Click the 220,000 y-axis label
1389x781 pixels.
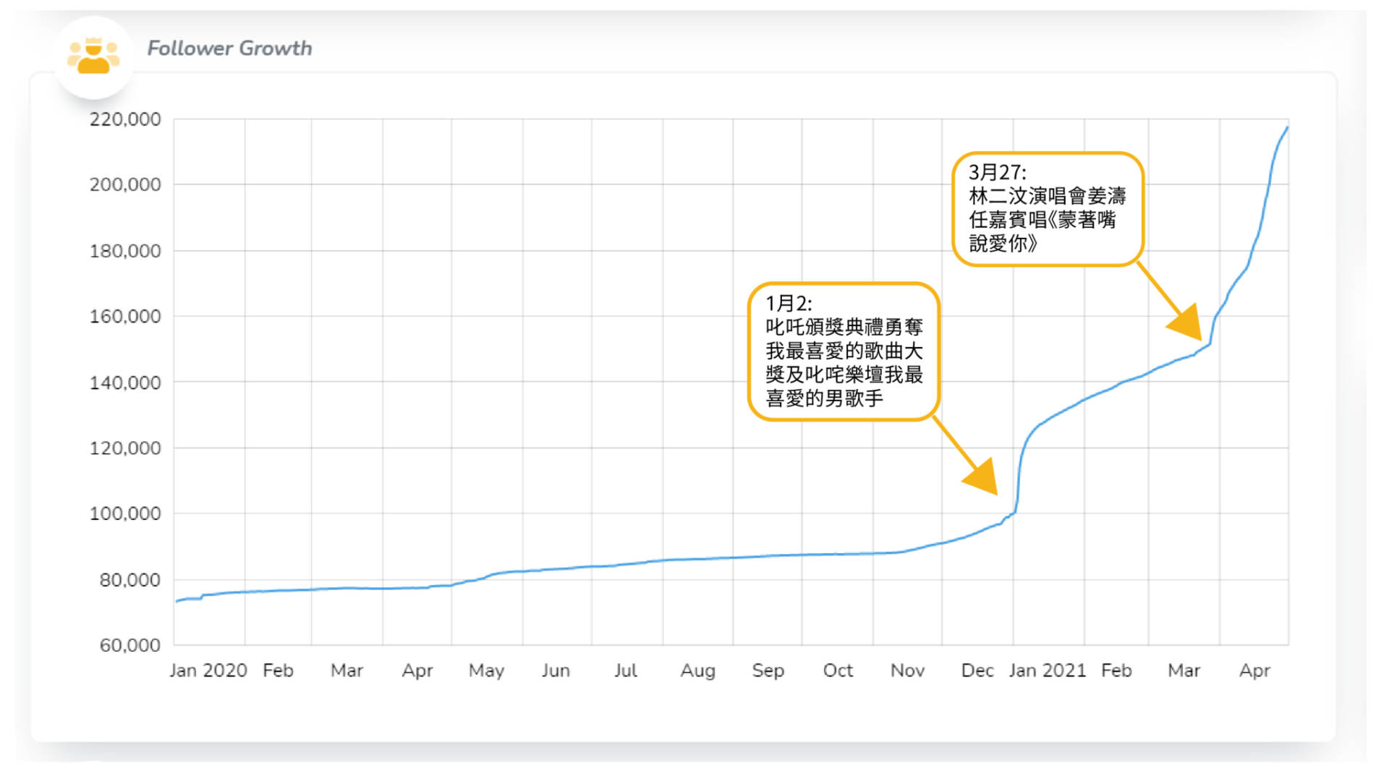coord(125,119)
